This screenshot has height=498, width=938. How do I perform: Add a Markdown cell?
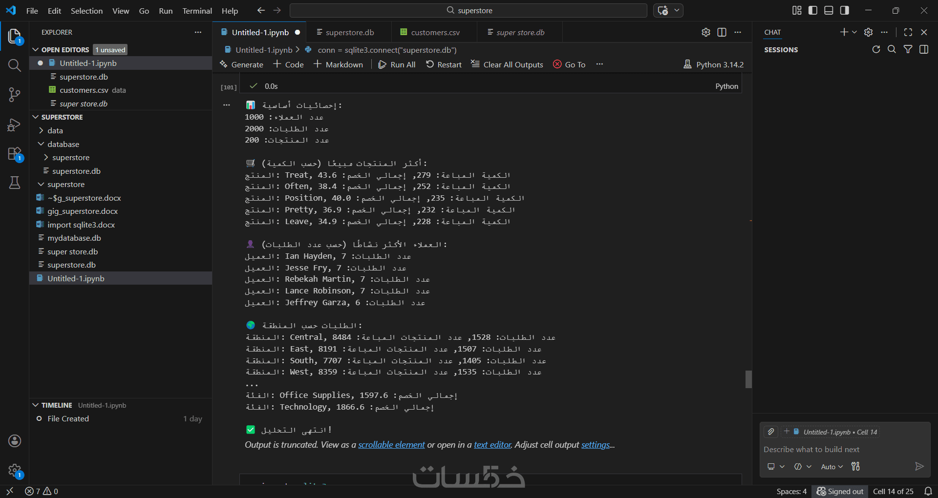pos(338,64)
